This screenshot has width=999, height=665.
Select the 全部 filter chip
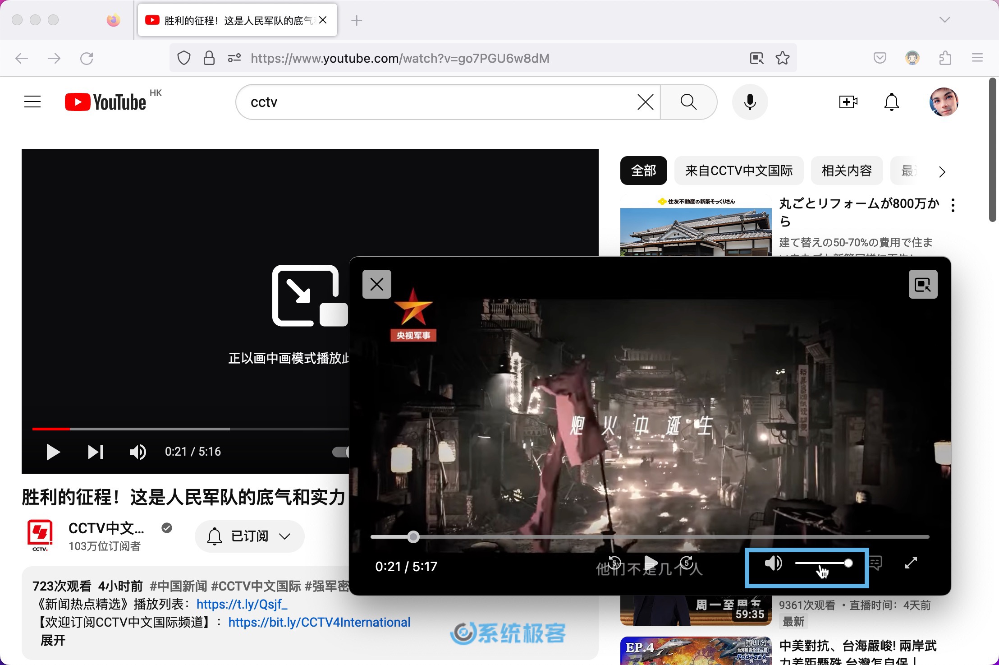click(x=643, y=171)
